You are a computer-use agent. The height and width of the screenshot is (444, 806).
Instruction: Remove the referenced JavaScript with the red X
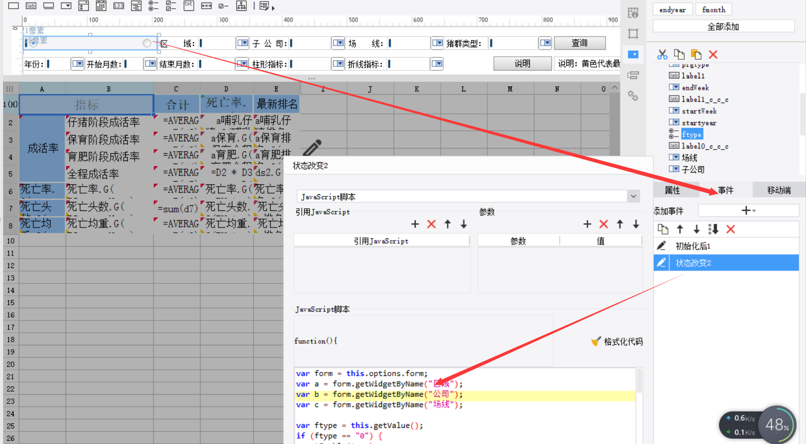point(431,224)
